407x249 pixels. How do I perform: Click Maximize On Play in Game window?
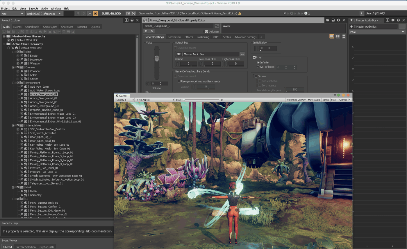click(x=296, y=100)
